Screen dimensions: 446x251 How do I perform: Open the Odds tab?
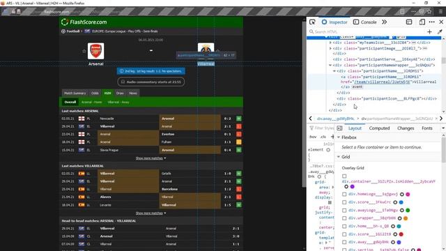[x=95, y=93]
